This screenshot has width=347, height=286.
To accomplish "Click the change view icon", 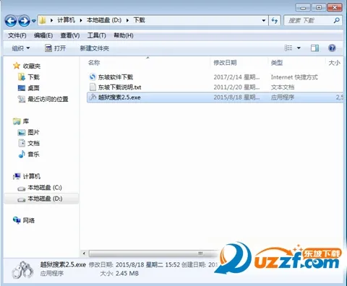I will (x=288, y=48).
